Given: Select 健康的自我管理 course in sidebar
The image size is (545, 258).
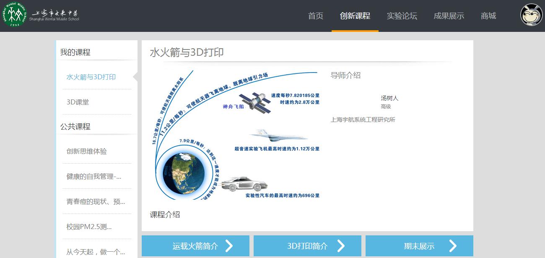Looking at the screenshot, I should [93, 177].
